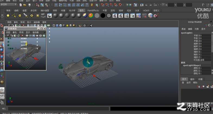Select the flat gray material swatch
The width and height of the screenshot is (213, 114).
click(97, 16)
